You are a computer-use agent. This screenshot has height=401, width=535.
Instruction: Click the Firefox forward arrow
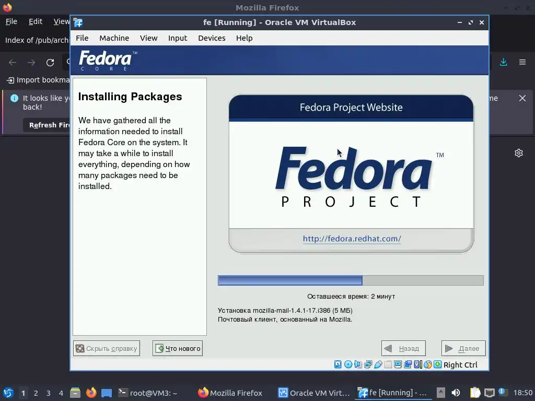click(31, 63)
